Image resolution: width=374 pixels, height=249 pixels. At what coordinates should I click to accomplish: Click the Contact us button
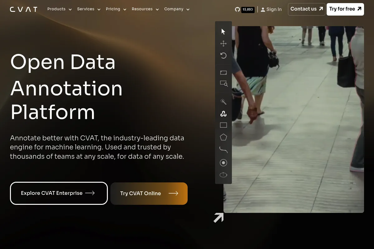307,9
